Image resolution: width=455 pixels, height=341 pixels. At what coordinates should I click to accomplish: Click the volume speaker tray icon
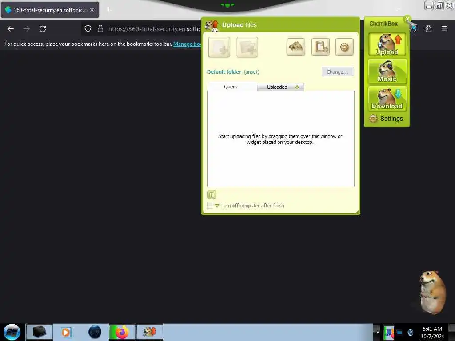(410, 333)
